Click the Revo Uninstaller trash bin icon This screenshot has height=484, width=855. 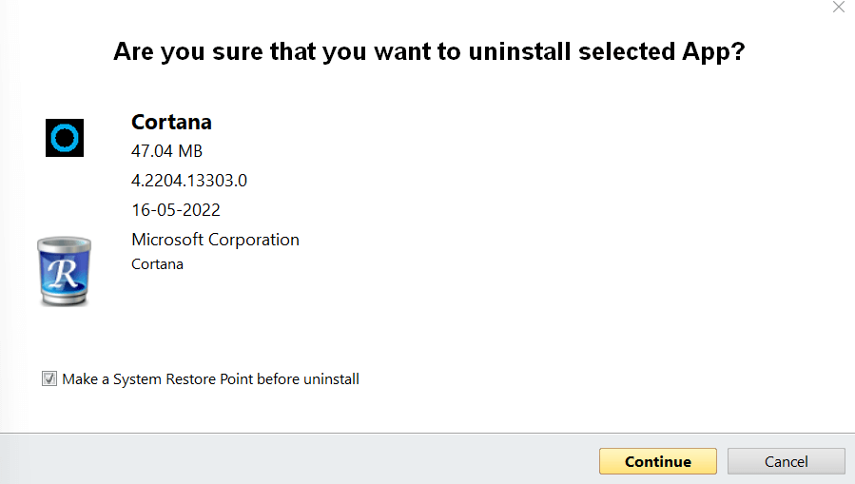(66, 271)
